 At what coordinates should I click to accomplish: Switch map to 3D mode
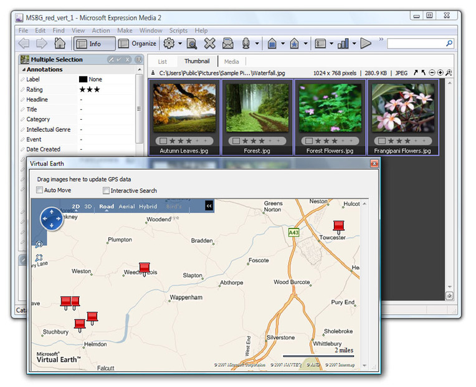(88, 207)
